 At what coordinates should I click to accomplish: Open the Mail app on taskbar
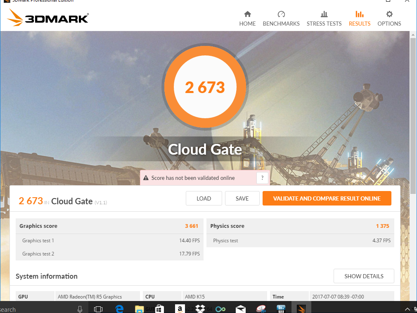pos(241,309)
